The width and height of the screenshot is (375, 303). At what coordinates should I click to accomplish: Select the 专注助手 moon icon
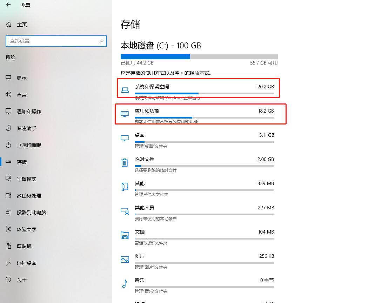tap(8, 128)
